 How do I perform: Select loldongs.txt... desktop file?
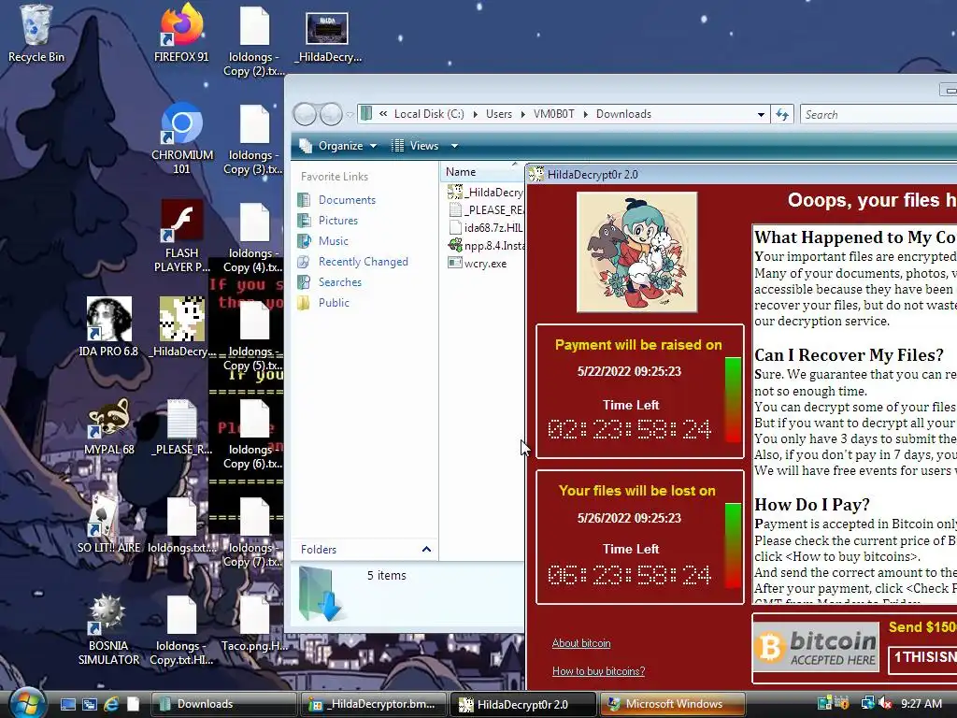(x=182, y=525)
